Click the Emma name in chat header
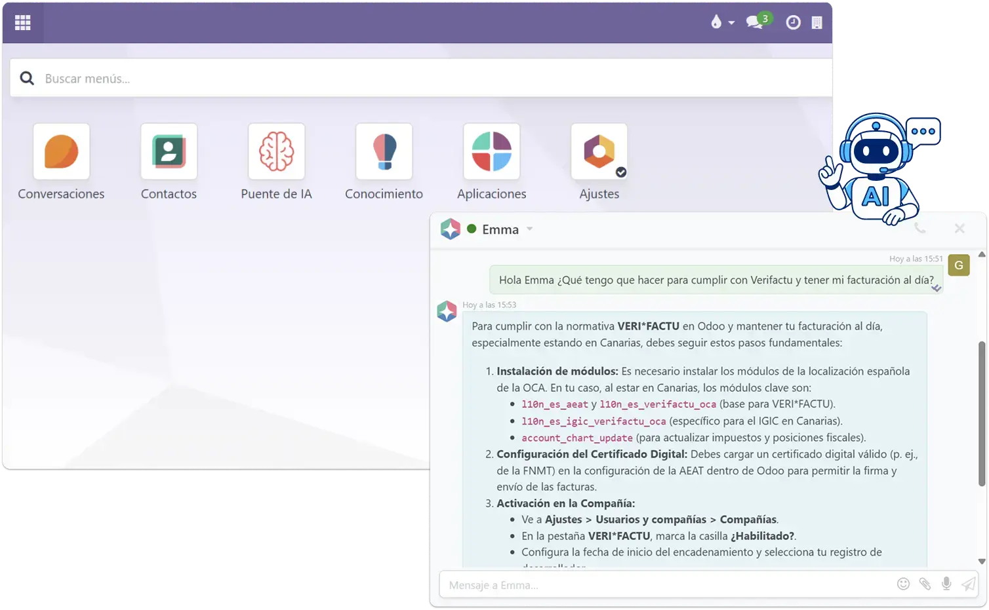989x610 pixels. coord(500,229)
